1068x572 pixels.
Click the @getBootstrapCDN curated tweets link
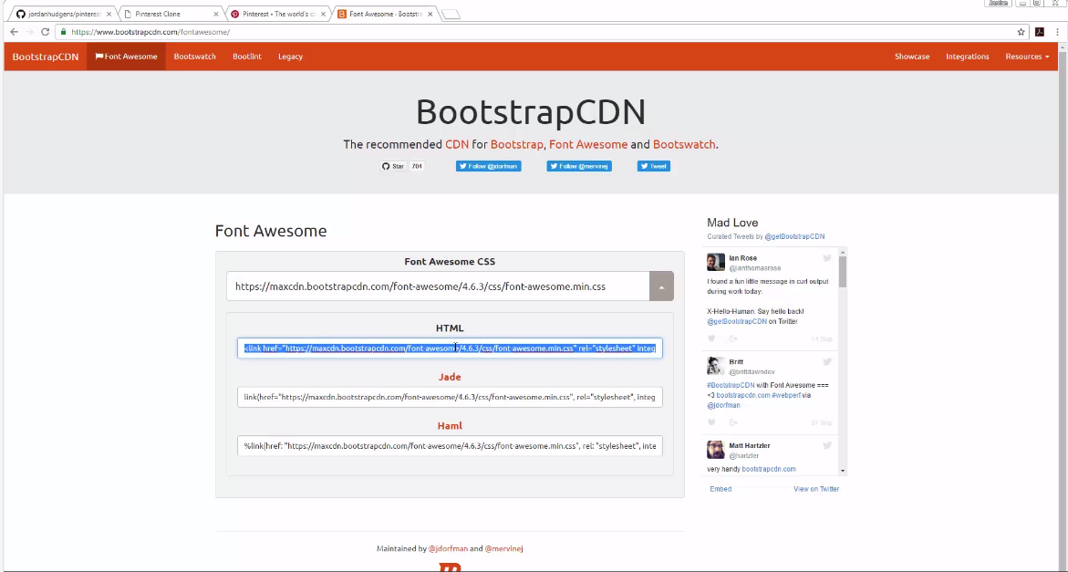coord(794,236)
